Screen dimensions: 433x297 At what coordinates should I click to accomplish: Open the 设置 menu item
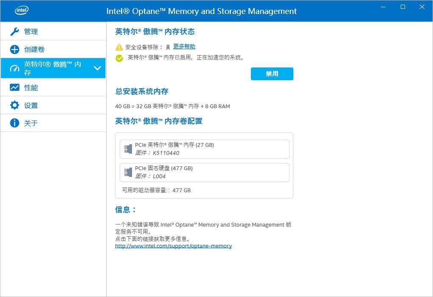53,105
